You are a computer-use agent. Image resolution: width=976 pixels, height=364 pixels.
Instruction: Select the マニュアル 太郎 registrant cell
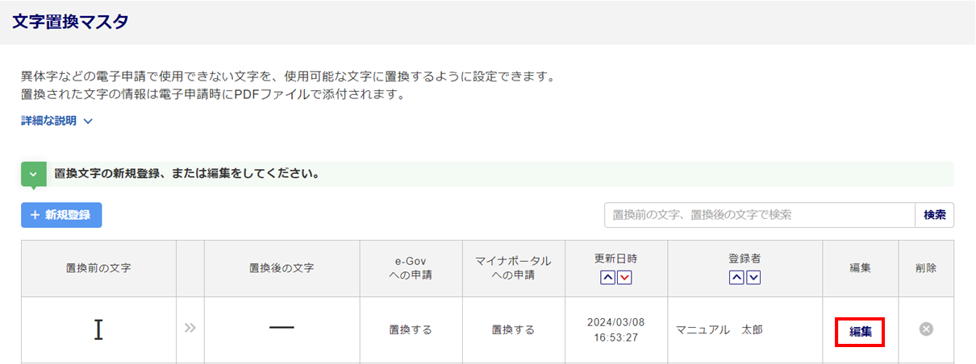719,330
